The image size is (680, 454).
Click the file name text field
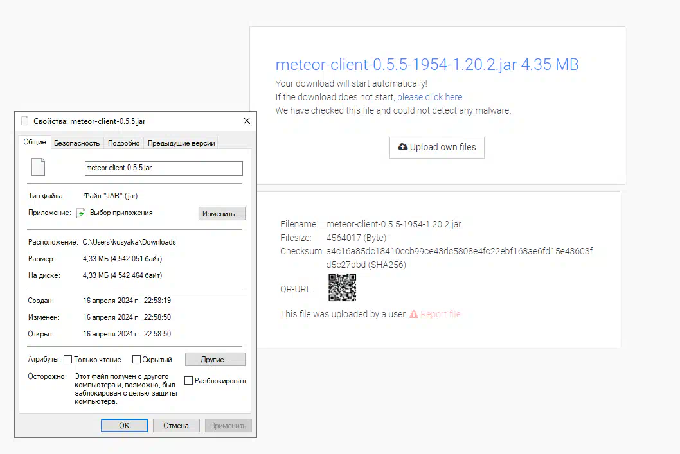click(163, 168)
